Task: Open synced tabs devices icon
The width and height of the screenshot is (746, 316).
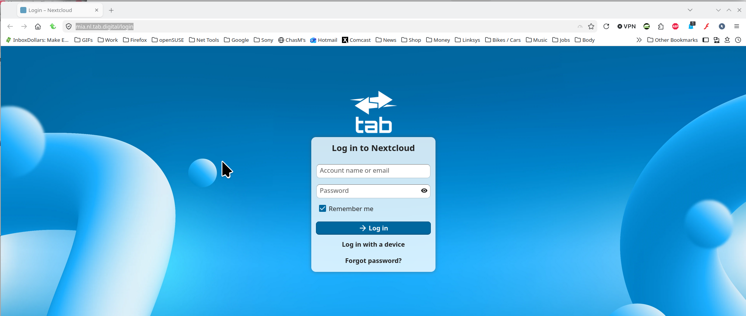Action: pyautogui.click(x=717, y=40)
